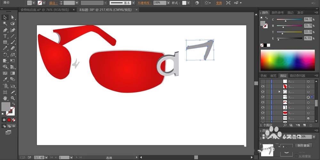
Task: Open the 基本 brush definition dropdown
Action: click(x=133, y=3)
